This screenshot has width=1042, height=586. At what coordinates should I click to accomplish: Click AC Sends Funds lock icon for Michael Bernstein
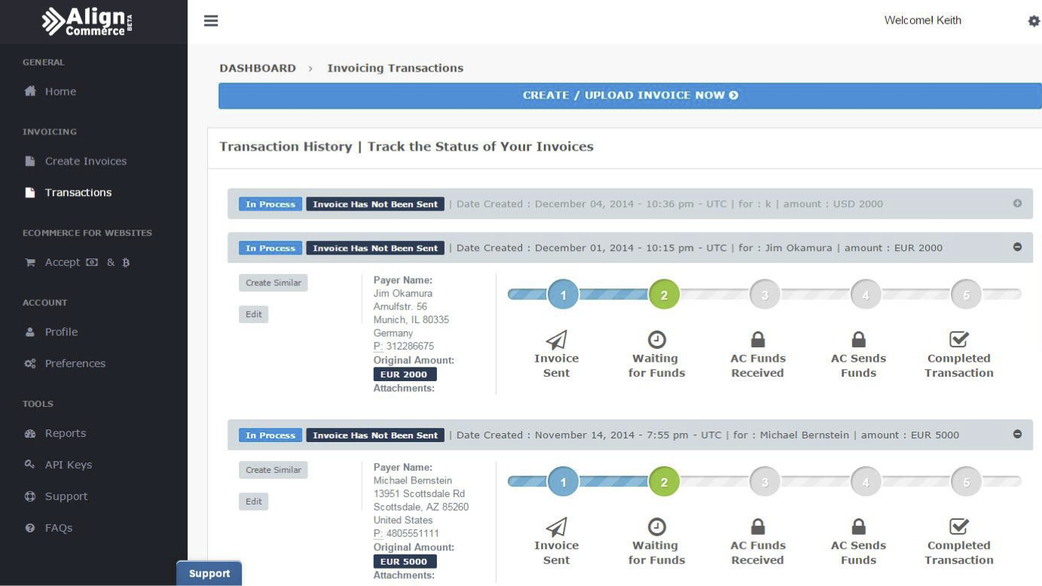click(858, 526)
